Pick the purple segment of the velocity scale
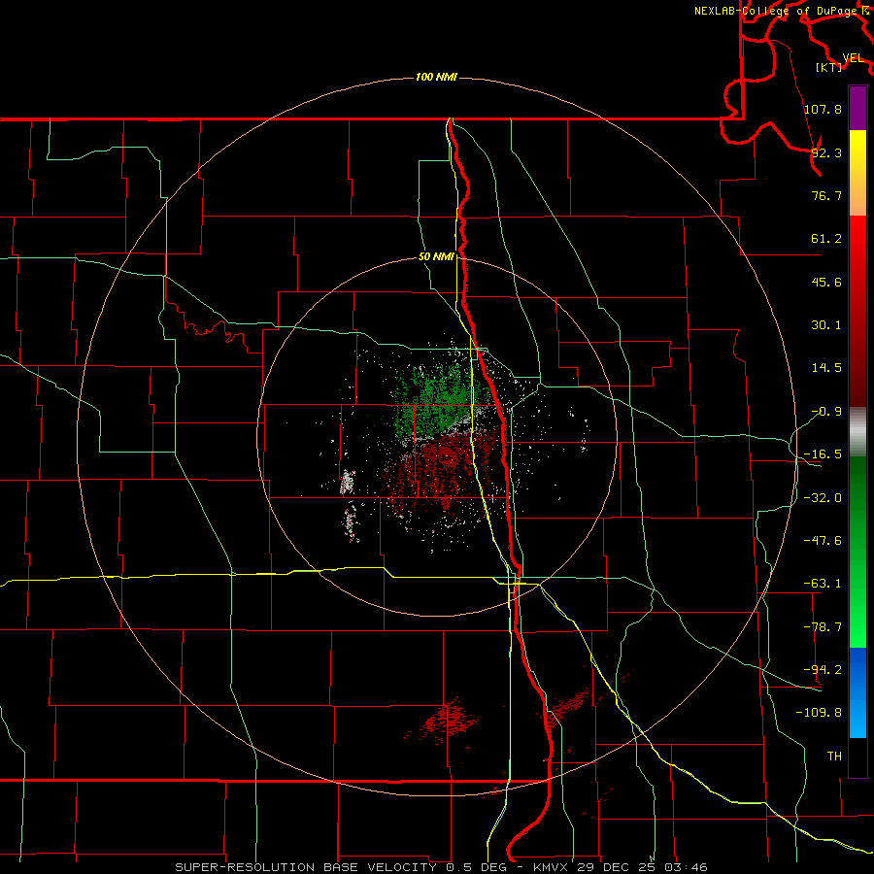The height and width of the screenshot is (874, 874). point(857,108)
